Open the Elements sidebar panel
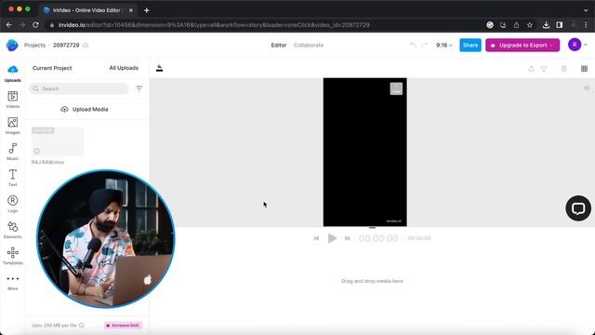 (12, 230)
